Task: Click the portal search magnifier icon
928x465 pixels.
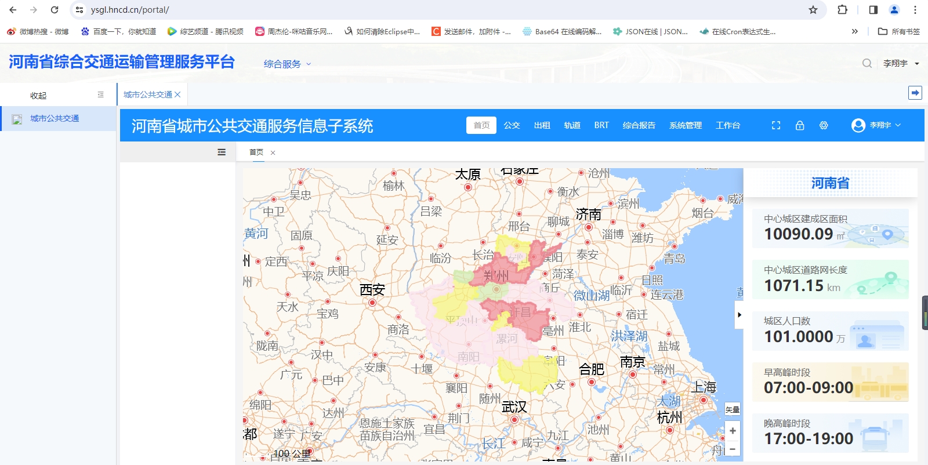Action: pyautogui.click(x=867, y=63)
